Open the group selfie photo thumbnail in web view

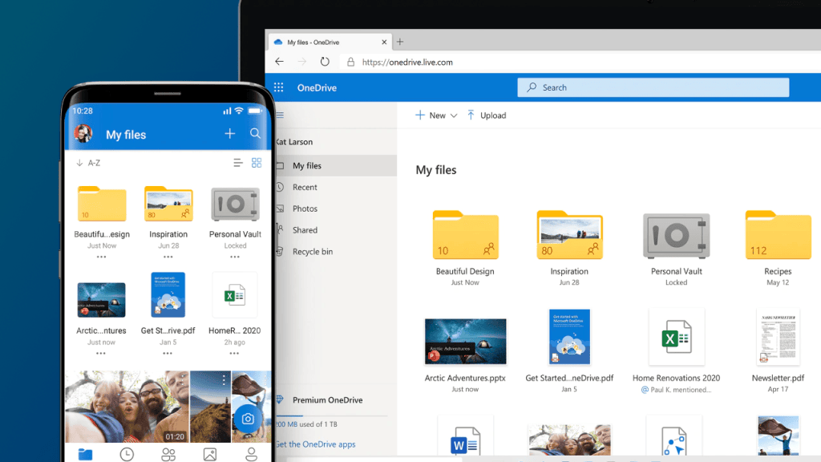[x=569, y=440]
